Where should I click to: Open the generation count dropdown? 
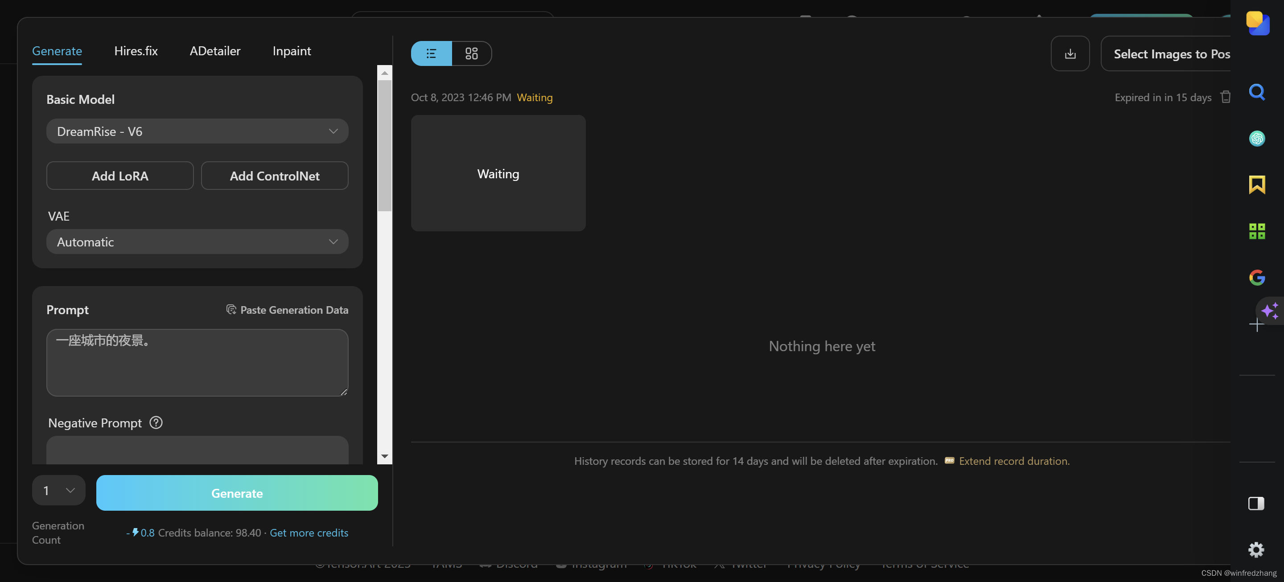click(x=59, y=491)
